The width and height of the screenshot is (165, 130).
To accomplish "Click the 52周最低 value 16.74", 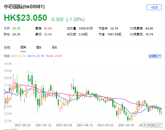I will 149,34.
